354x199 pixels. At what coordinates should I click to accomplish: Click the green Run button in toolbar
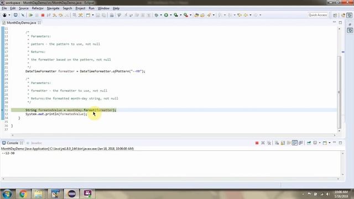(166, 15)
